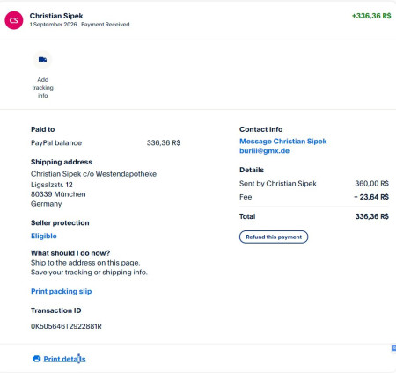
Task: Click the +336,36 R$ green amount
Action: click(371, 16)
